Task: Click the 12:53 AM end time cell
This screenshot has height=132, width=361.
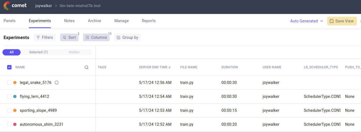Action: click(155, 110)
